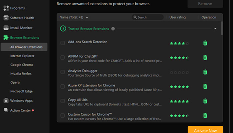Open Install Monitor from the sidebar
This screenshot has height=133, width=233.
click(21, 28)
